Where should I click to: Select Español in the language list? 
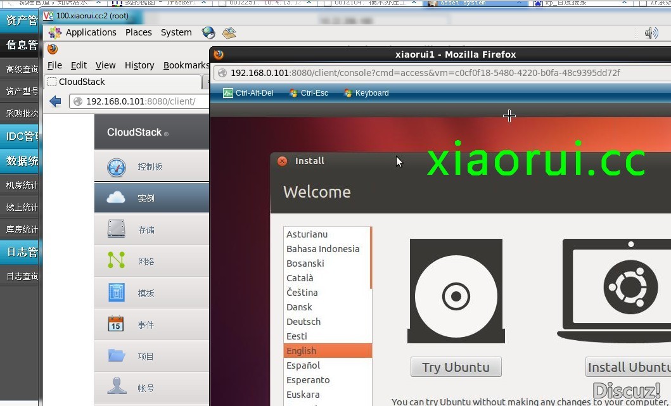point(326,365)
